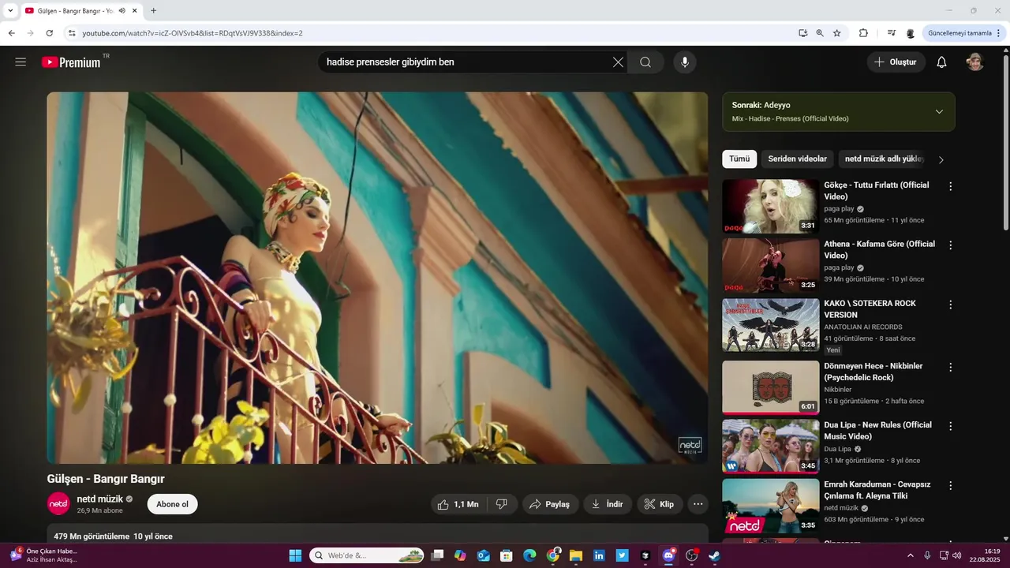
Task: Start voice search with microphone
Action: click(685, 62)
